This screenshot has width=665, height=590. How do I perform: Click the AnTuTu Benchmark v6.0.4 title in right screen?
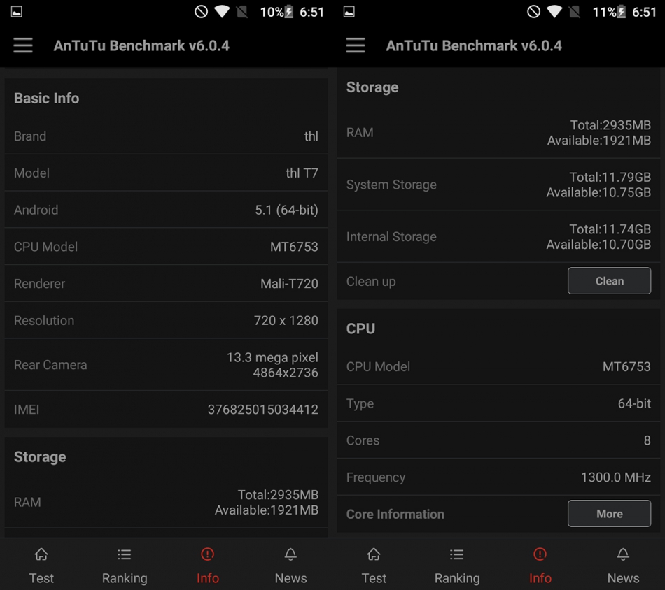pos(474,45)
